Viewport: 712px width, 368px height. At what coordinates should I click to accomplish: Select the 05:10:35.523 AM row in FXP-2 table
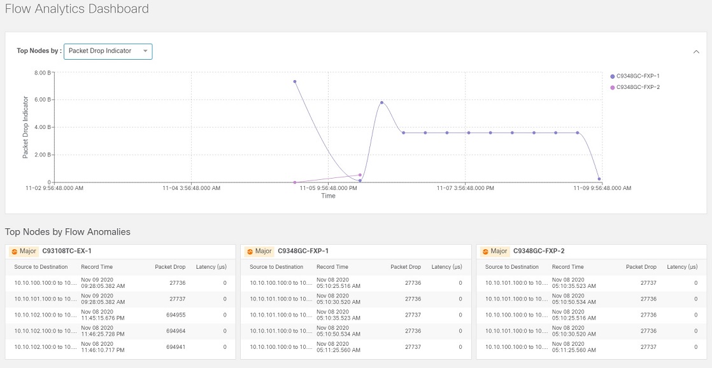592,283
